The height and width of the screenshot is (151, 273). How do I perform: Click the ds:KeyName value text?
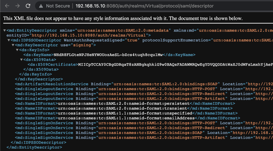pyautogui.click(x=108, y=55)
